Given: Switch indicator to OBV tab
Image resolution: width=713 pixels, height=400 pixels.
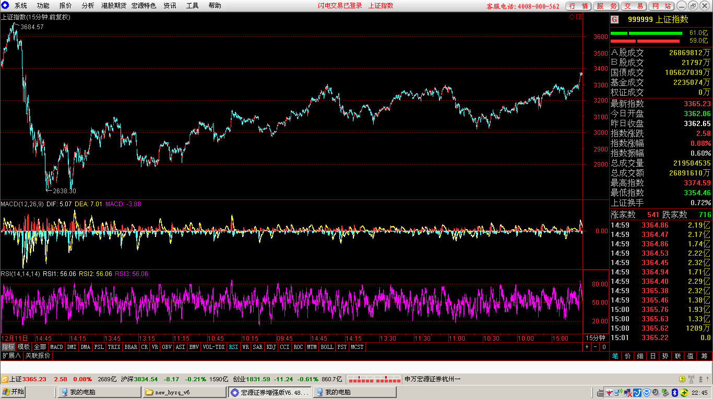Looking at the screenshot, I should click(x=167, y=347).
